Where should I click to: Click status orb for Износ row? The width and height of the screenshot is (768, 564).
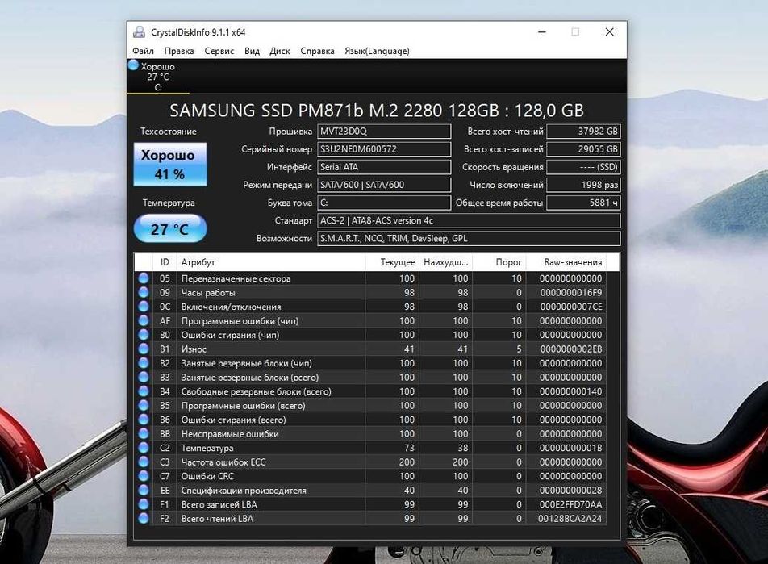coord(144,349)
